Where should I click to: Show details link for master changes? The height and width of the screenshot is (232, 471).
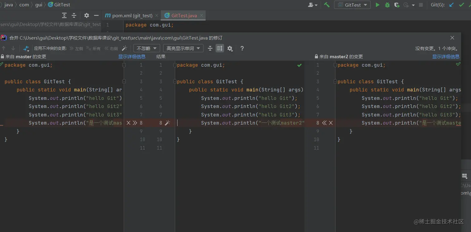pyautogui.click(x=132, y=57)
